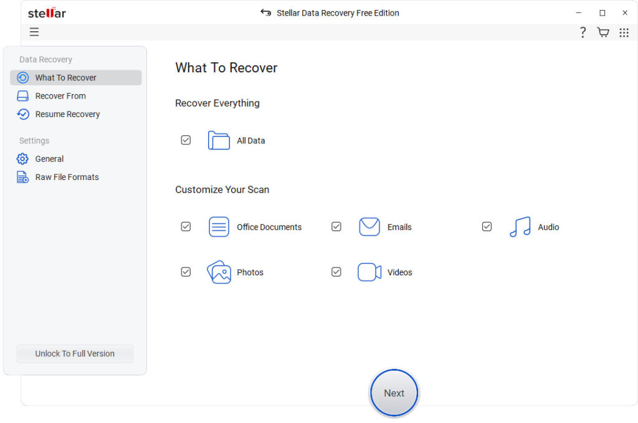This screenshot has height=423, width=638.
Task: Uncheck the All Data checkbox
Action: pos(186,140)
